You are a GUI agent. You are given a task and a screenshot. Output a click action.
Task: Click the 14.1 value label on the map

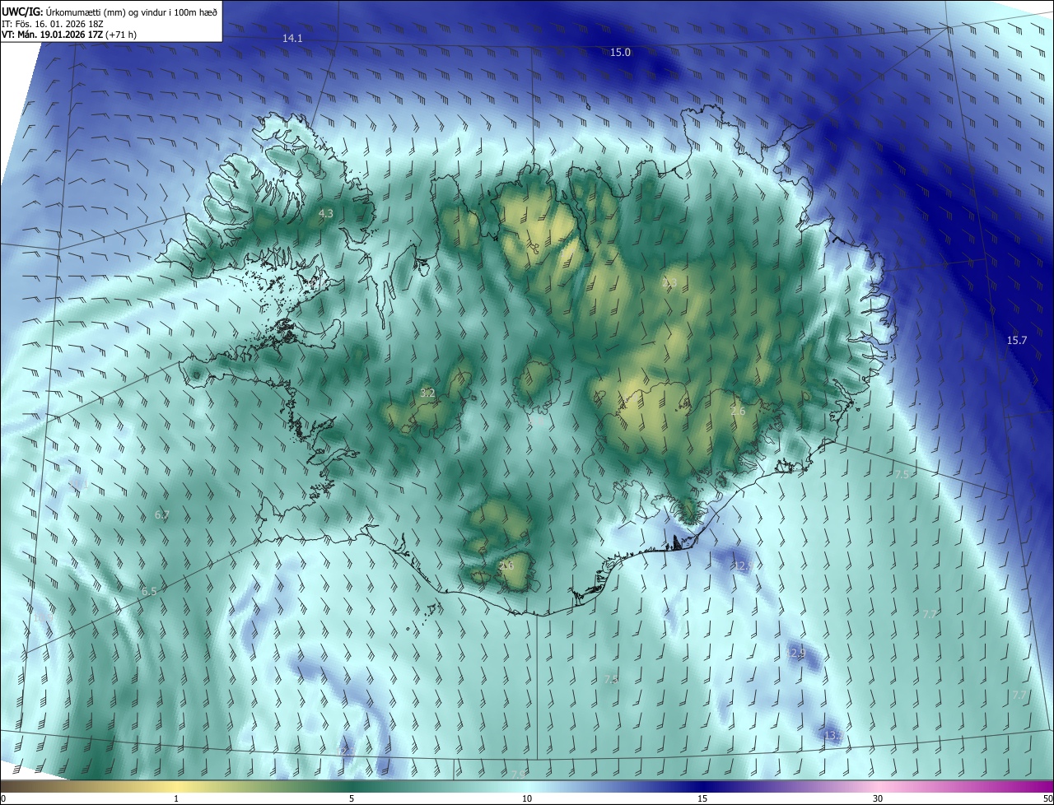pyautogui.click(x=292, y=39)
